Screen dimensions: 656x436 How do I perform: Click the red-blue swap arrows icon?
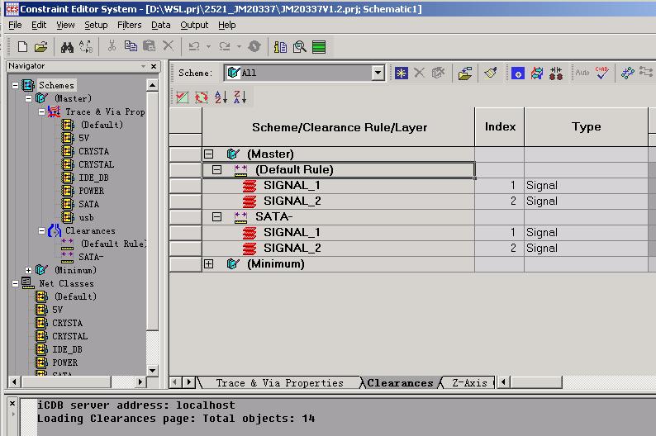click(x=537, y=73)
